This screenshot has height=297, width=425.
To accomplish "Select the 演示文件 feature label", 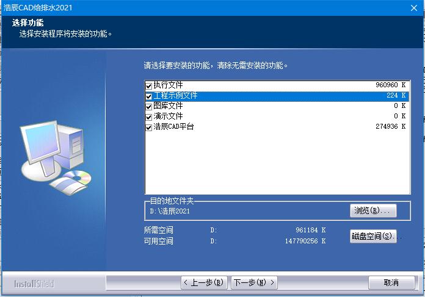I will (x=168, y=116).
